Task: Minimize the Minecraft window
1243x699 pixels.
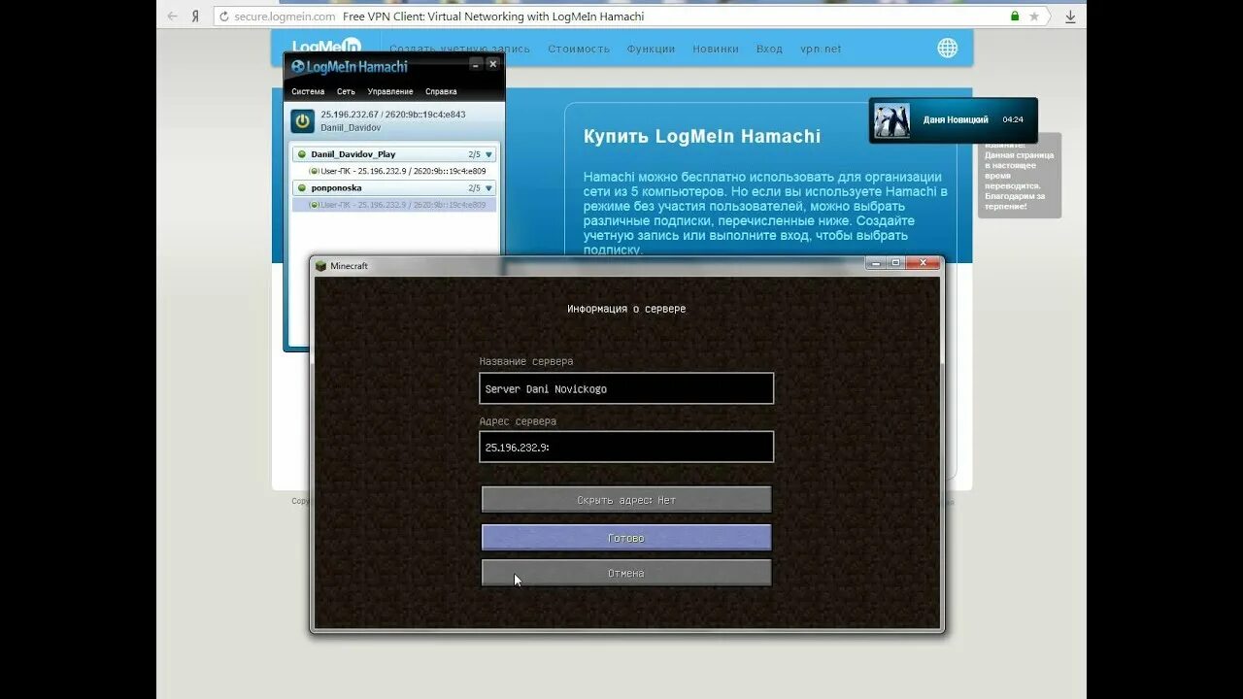Action: coord(876,263)
